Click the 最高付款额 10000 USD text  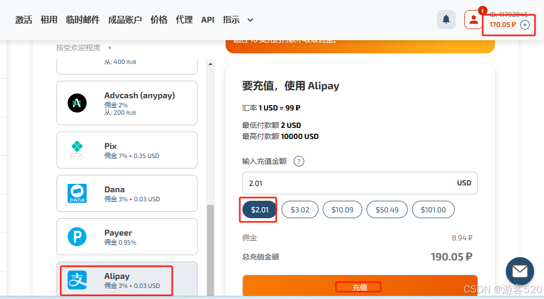(x=280, y=136)
